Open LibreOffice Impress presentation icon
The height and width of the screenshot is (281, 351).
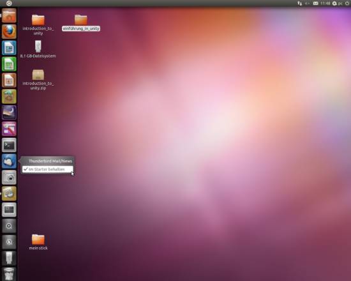tap(9, 80)
